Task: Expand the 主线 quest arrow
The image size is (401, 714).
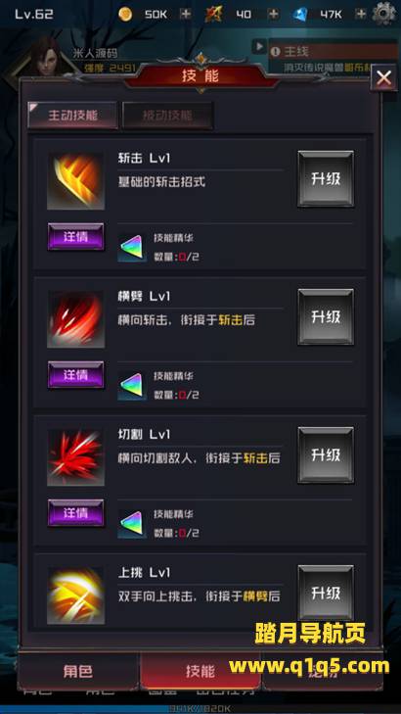Action: tap(259, 46)
